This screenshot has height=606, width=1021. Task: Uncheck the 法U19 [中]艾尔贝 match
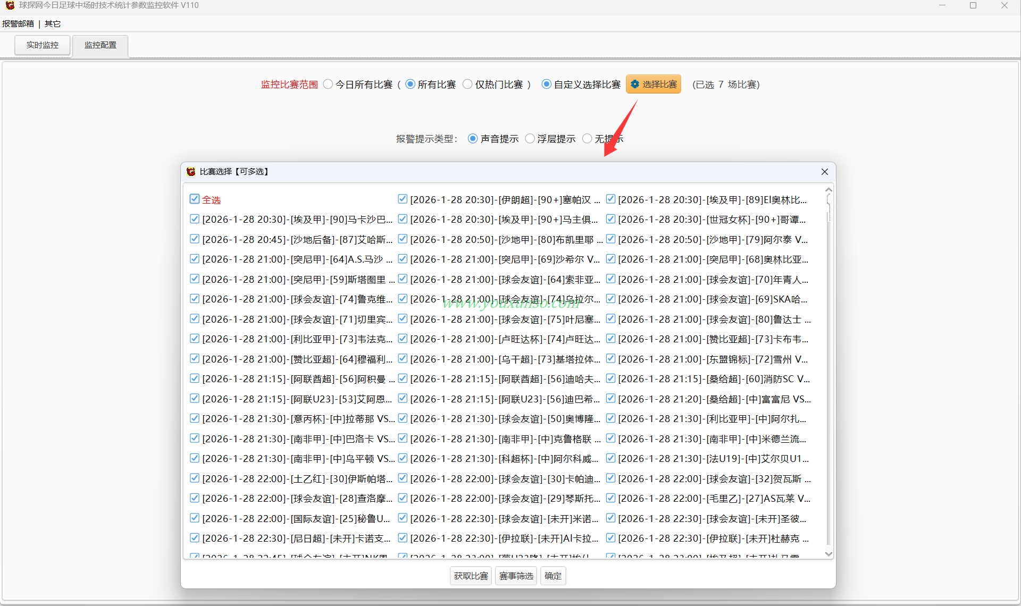pos(610,458)
